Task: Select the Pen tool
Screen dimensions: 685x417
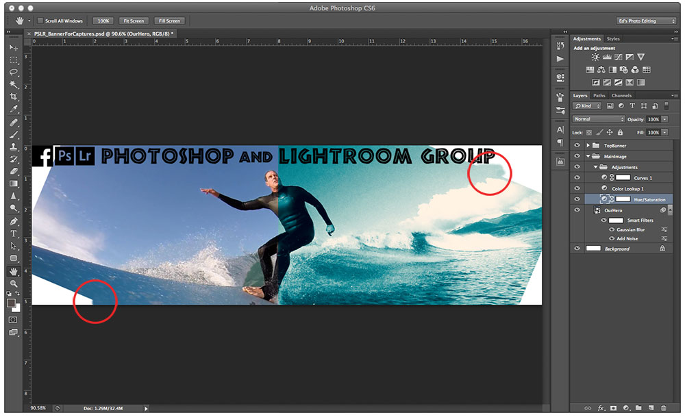Action: pos(14,221)
